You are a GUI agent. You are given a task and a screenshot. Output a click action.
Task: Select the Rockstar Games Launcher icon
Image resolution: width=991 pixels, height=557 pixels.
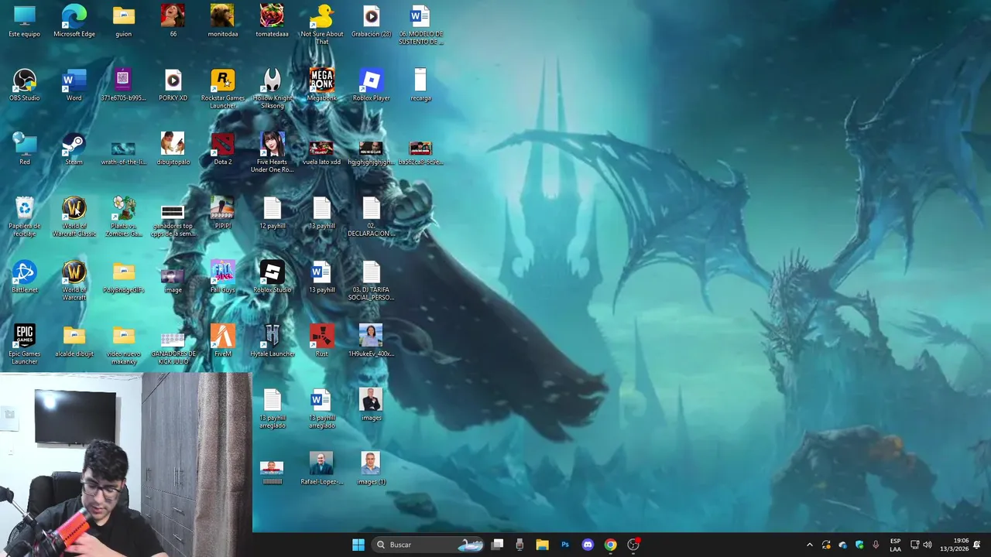tap(222, 89)
